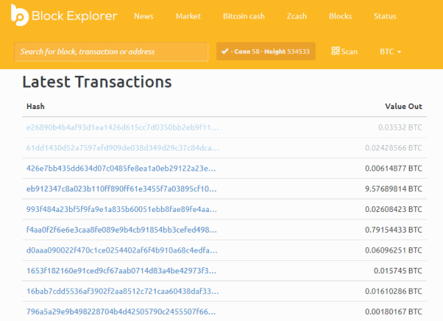The width and height of the screenshot is (443, 321).
Task: Open transaction eb912347c8a023b110ff...
Action: (x=122, y=188)
